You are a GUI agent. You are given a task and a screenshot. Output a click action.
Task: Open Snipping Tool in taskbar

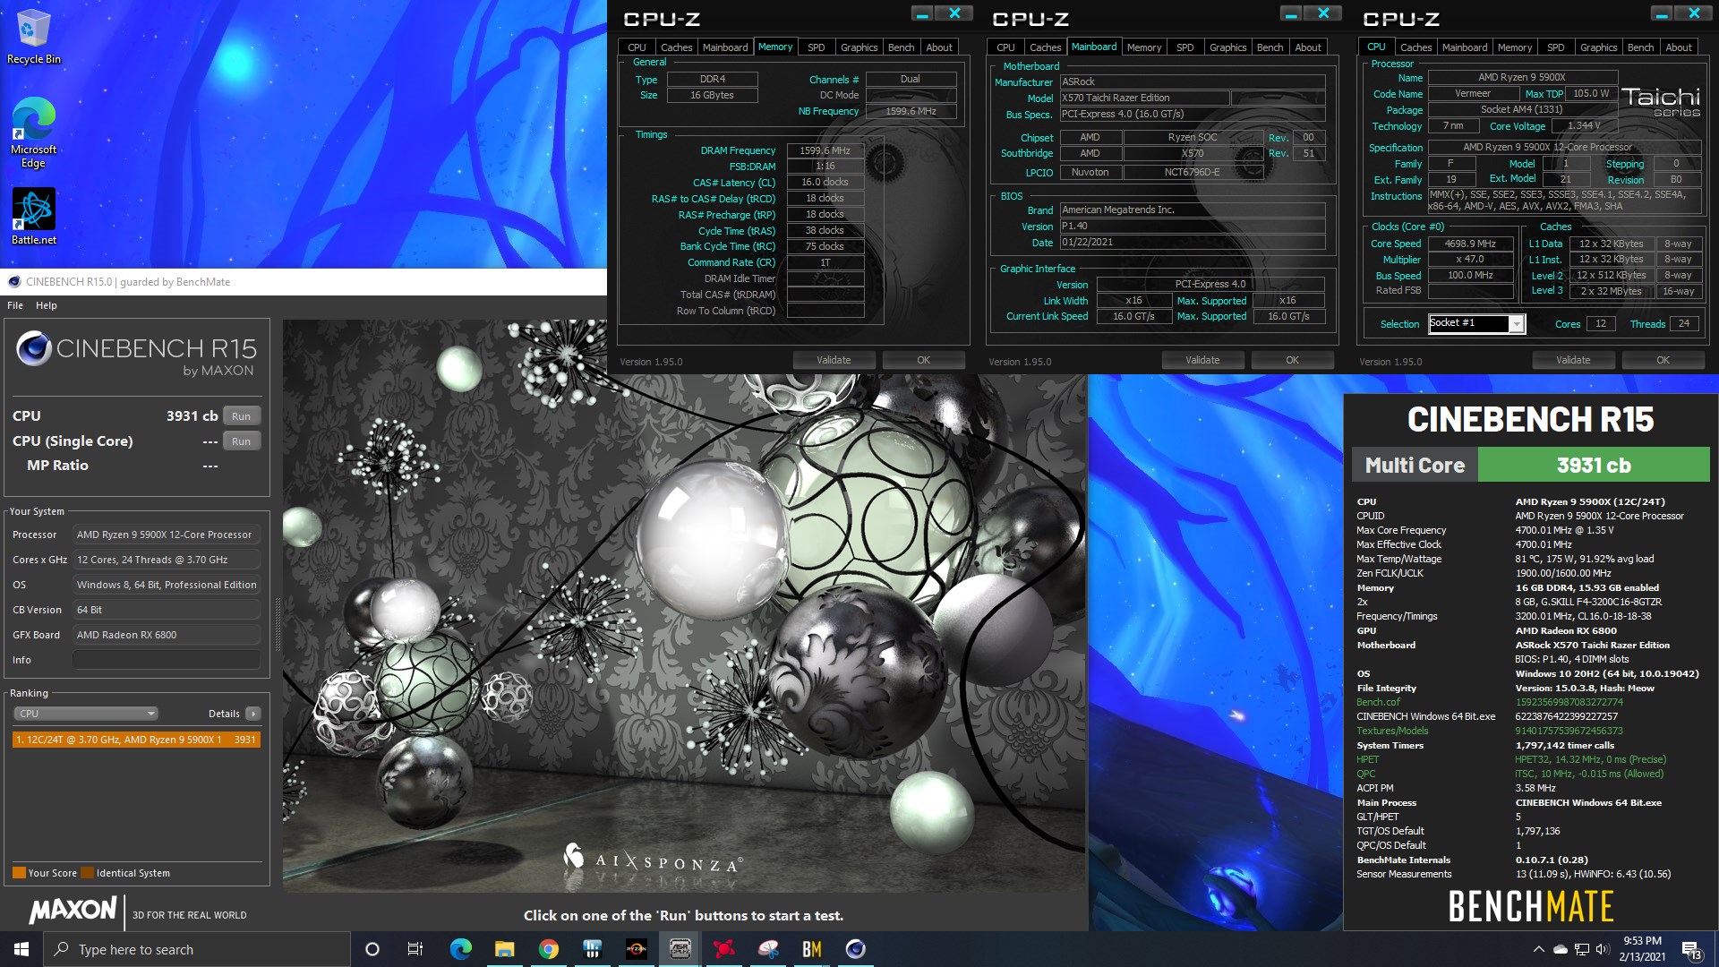coord(768,949)
